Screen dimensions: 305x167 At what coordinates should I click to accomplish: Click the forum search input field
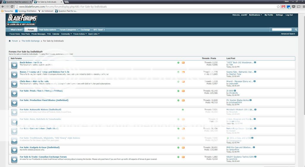(x=282, y=30)
